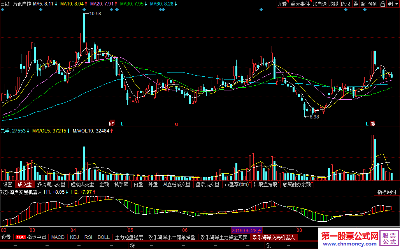The image size is (400, 249).
Task: Click the 日线 period label
Action: tap(5, 4)
